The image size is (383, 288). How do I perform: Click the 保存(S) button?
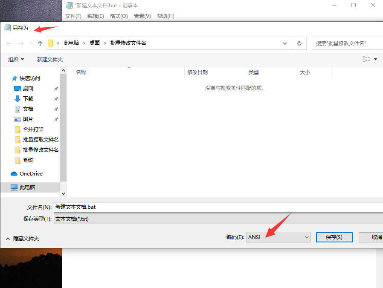334,237
